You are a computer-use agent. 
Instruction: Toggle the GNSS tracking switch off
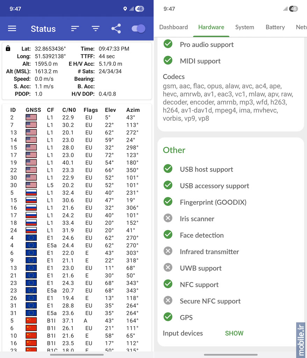138,29
